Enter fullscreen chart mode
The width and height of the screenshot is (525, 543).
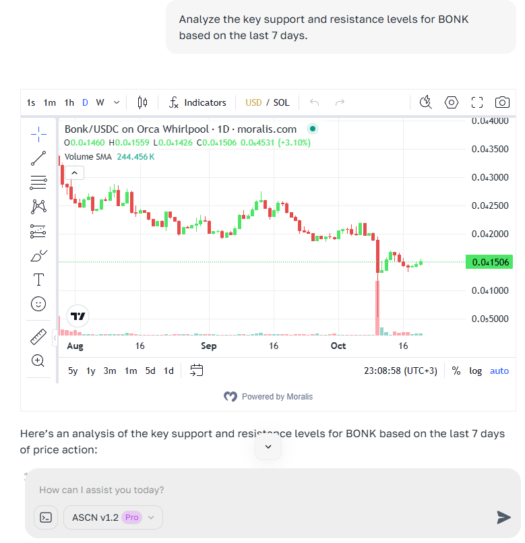click(477, 102)
